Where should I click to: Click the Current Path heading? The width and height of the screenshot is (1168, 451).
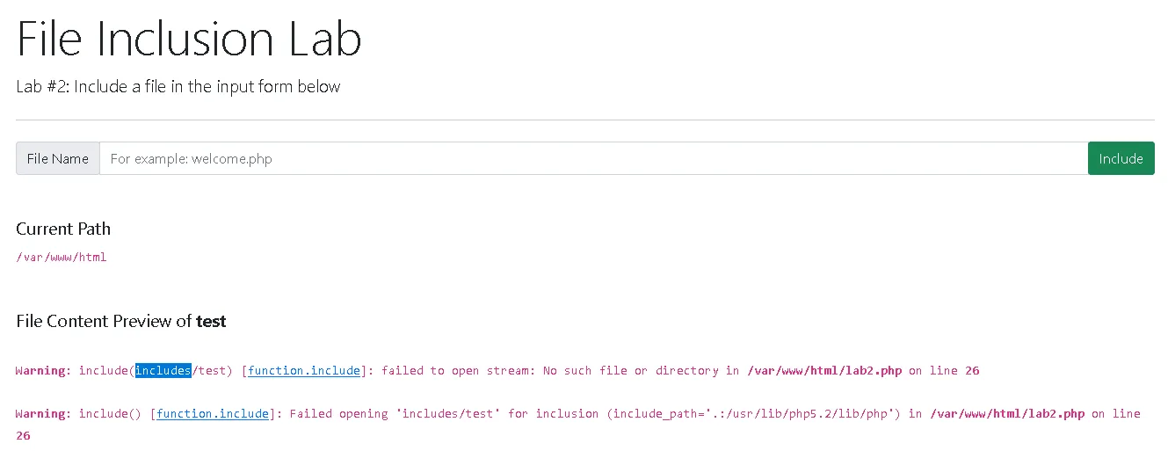63,229
